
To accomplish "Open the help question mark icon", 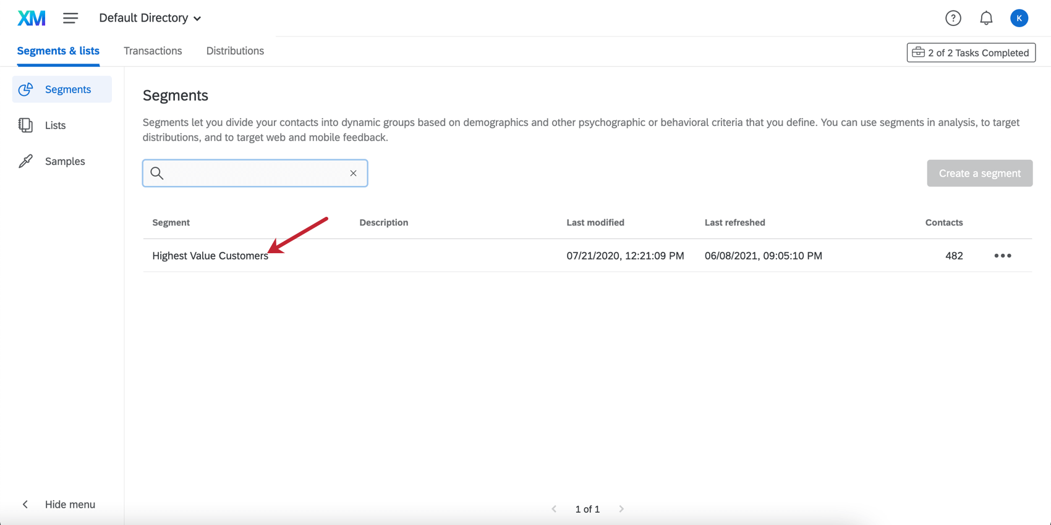I will pos(953,18).
